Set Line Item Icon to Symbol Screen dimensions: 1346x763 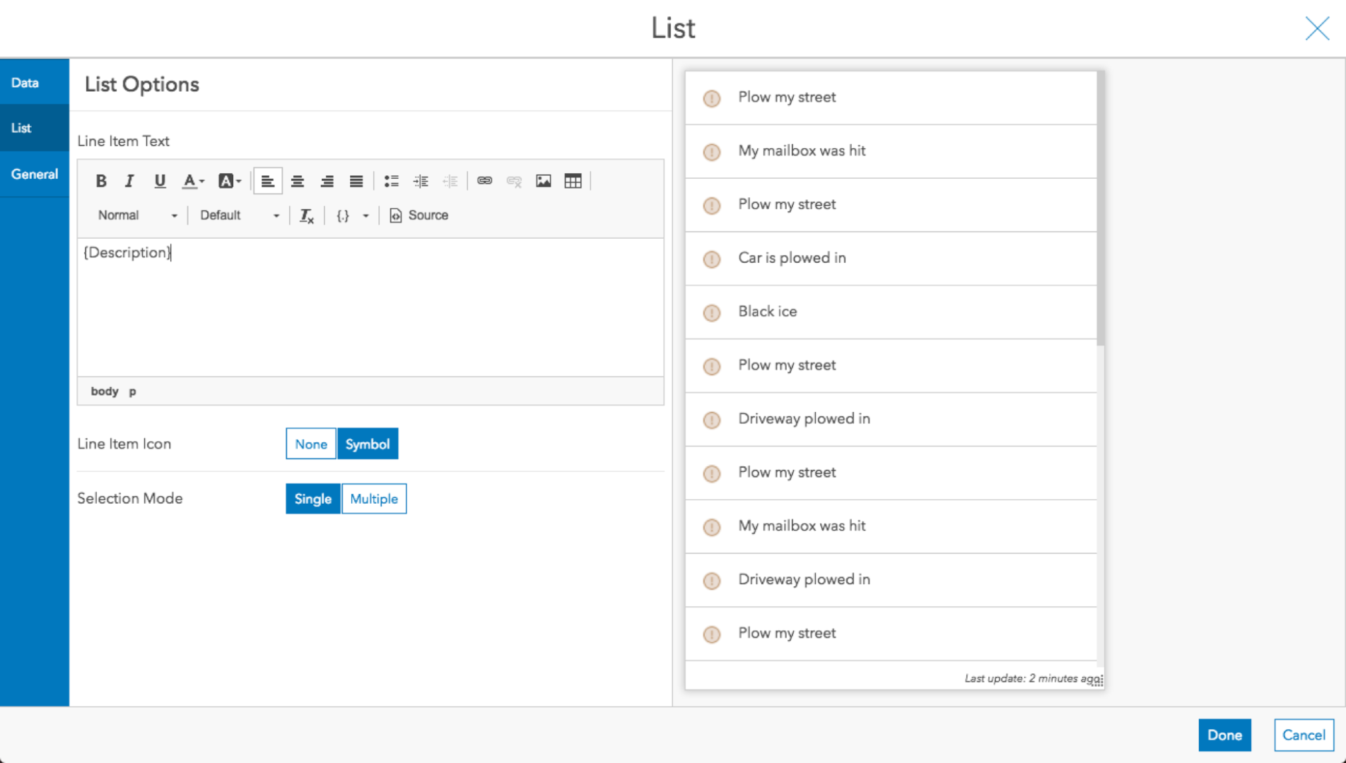pos(367,444)
